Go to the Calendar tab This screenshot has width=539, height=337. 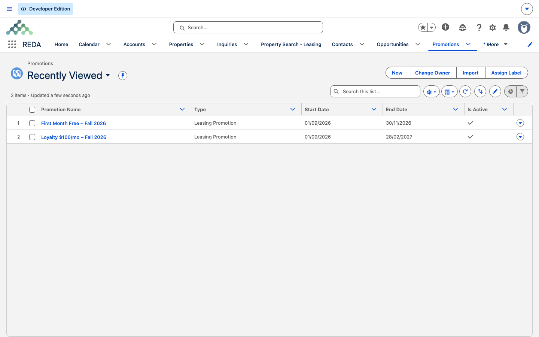click(89, 44)
